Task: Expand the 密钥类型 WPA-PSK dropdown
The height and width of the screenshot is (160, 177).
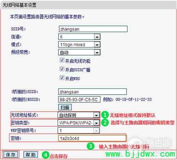Action: 79,123
